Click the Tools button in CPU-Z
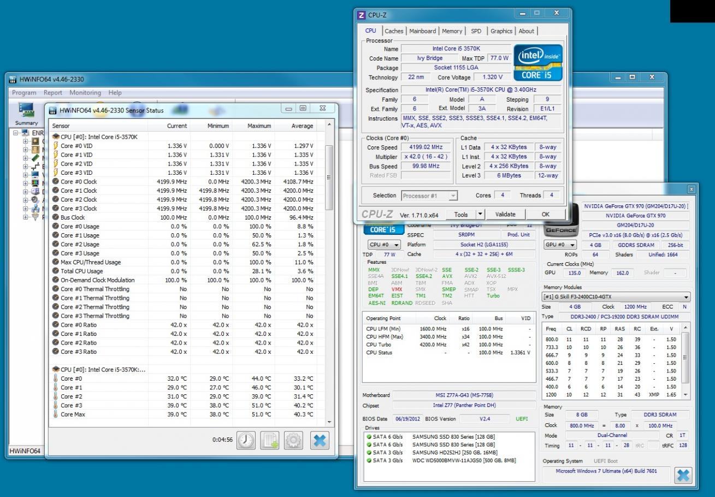 pyautogui.click(x=460, y=215)
